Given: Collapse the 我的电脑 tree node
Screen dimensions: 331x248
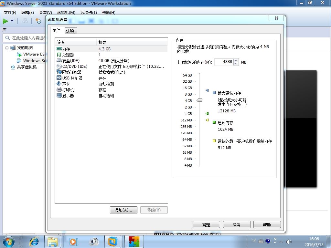Looking at the screenshot, I should [x=7, y=48].
